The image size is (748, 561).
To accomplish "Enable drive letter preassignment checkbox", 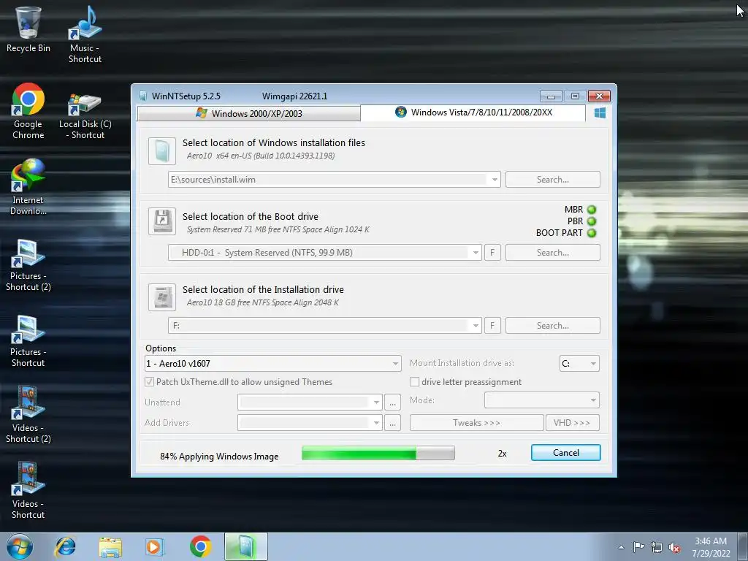I will (415, 381).
